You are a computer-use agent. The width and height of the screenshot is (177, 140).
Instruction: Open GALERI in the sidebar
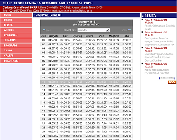16,56
